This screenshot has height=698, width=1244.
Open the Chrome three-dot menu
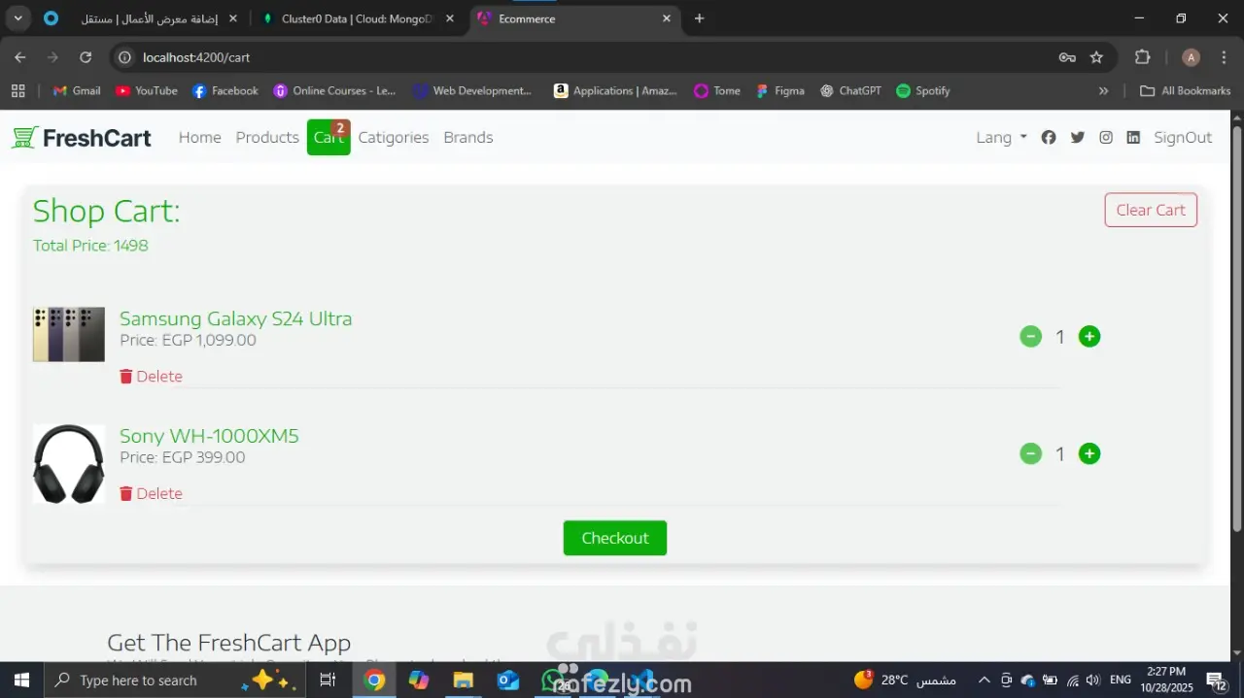[1224, 57]
